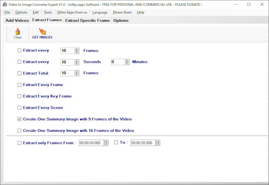Uncheck Summary Image with 9 Frames
Image resolution: width=269 pixels, height=185 pixels.
tap(20, 119)
